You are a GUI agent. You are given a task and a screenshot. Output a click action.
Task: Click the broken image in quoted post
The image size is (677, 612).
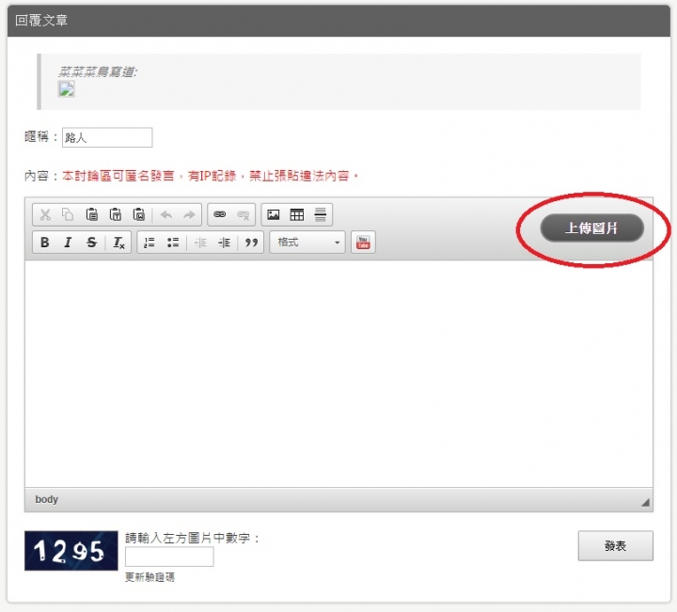[x=66, y=89]
